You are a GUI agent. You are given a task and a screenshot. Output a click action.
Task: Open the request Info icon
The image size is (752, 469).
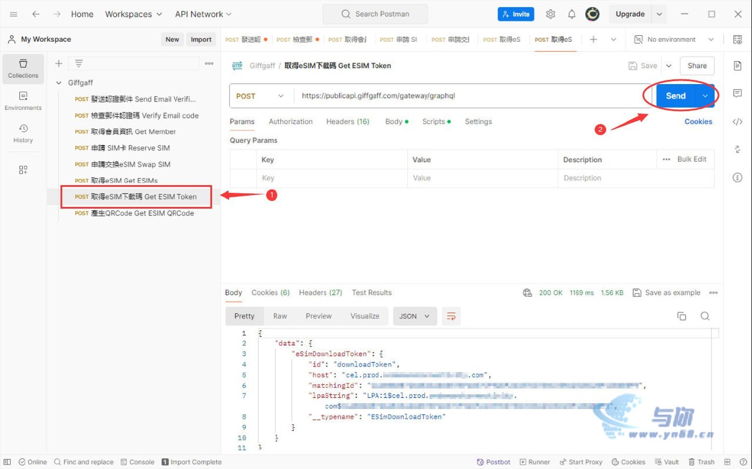click(x=737, y=177)
